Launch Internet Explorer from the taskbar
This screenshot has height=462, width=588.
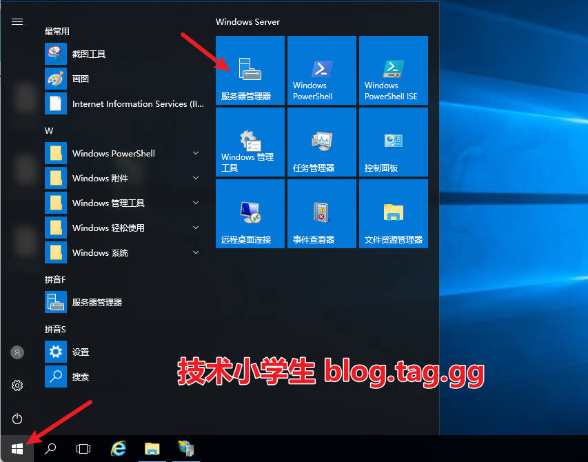118,449
